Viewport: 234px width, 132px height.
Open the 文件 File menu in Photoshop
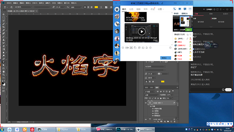click(9, 3)
